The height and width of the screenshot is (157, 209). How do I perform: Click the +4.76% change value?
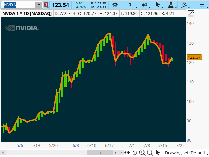(80, 7)
